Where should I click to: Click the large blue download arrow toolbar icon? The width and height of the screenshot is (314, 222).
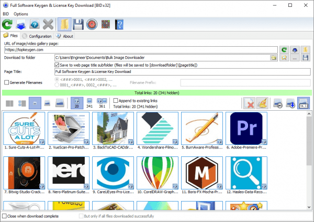point(21,24)
